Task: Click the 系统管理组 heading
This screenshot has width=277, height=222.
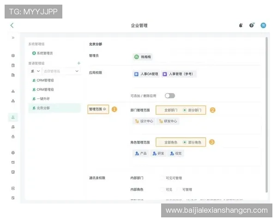Action: click(x=36, y=44)
